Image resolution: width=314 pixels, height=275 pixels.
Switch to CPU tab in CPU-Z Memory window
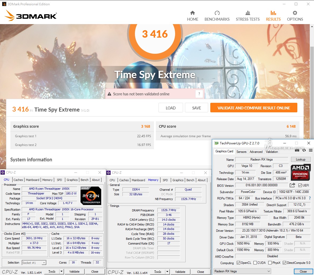coord(112,180)
